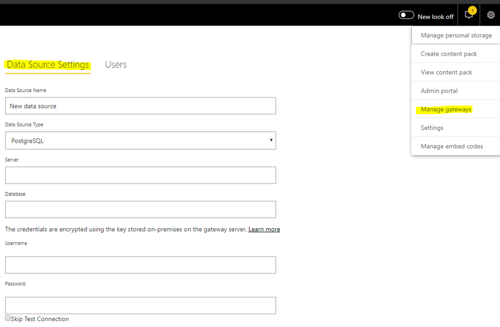This screenshot has width=500, height=327.
Task: Select the Data Source Settings tab
Action: pyautogui.click(x=48, y=64)
